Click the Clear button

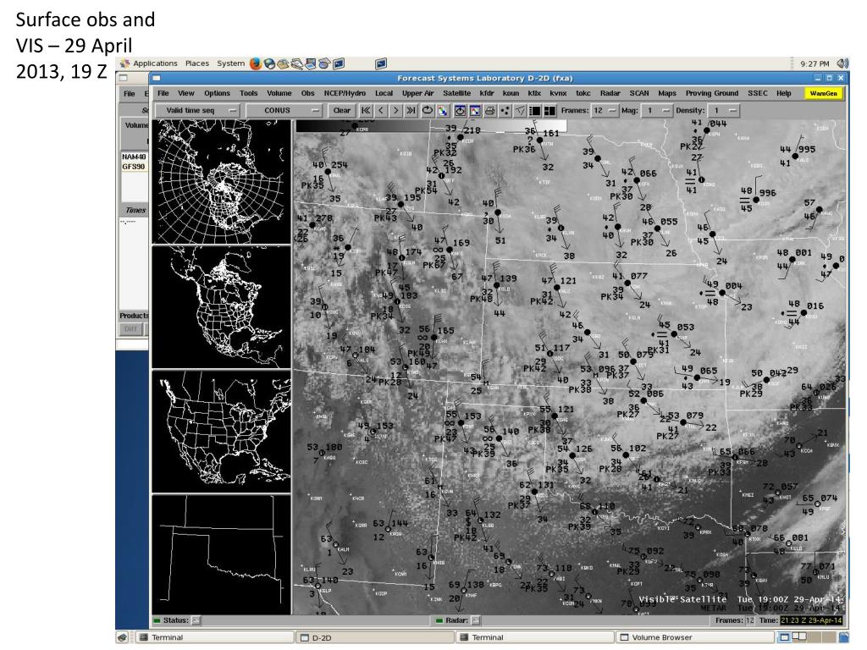(342, 111)
